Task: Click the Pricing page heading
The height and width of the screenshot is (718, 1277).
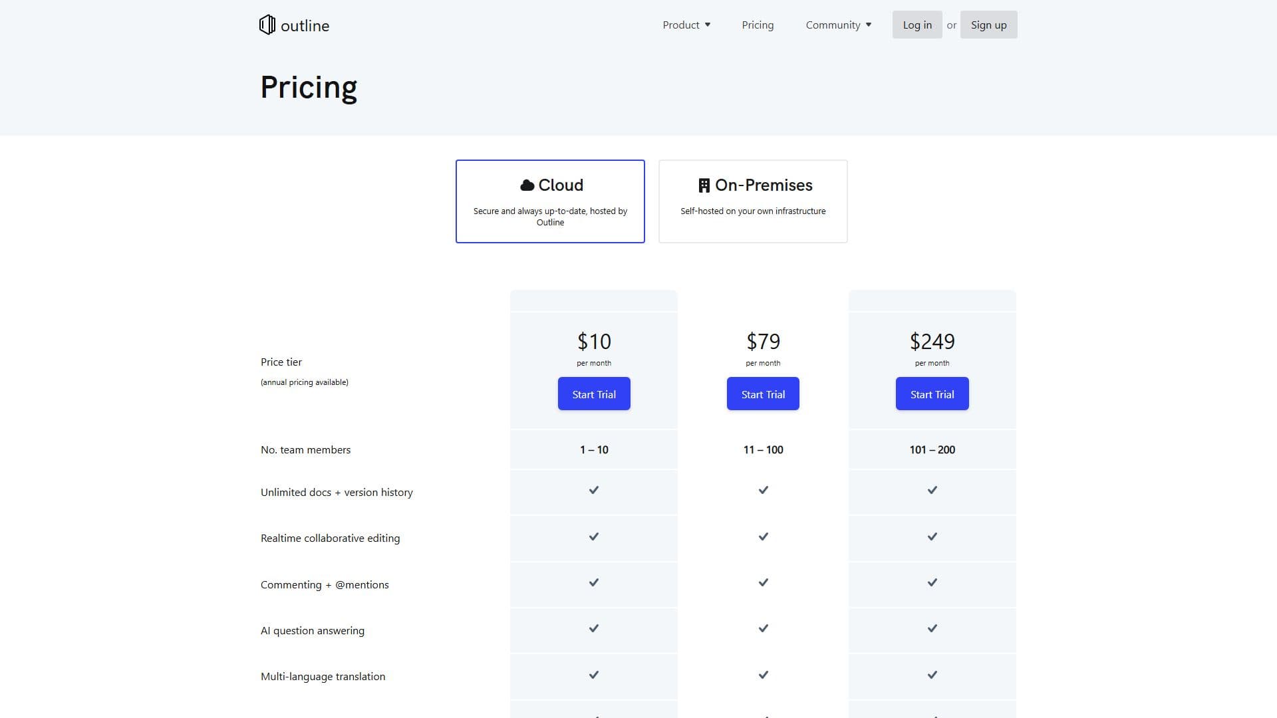Action: click(x=309, y=88)
